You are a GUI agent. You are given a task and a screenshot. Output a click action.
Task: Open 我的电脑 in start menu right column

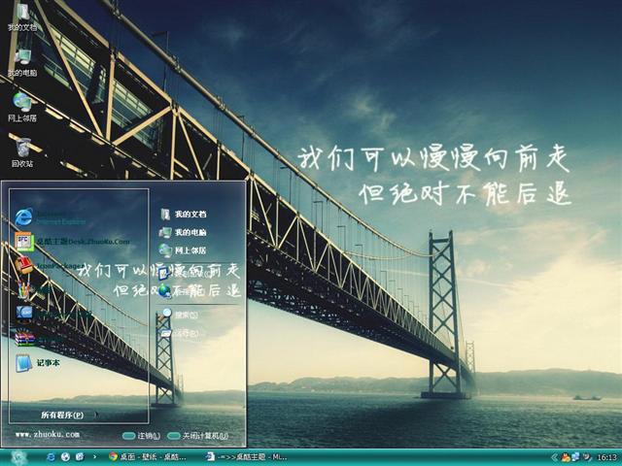coord(190,233)
